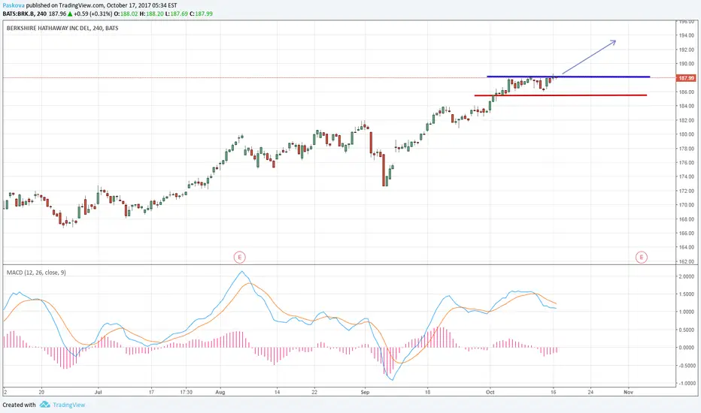Click the 194.00 price axis label
701x413 pixels.
point(686,35)
